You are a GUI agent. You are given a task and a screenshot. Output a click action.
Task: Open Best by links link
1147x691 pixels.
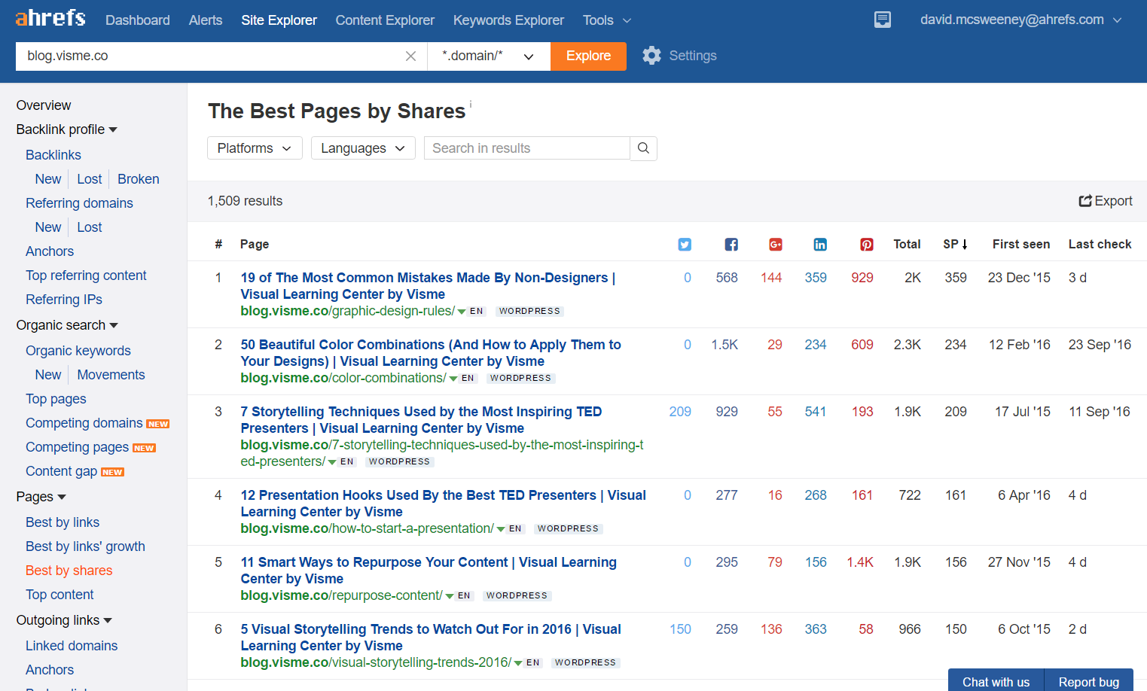(x=63, y=522)
